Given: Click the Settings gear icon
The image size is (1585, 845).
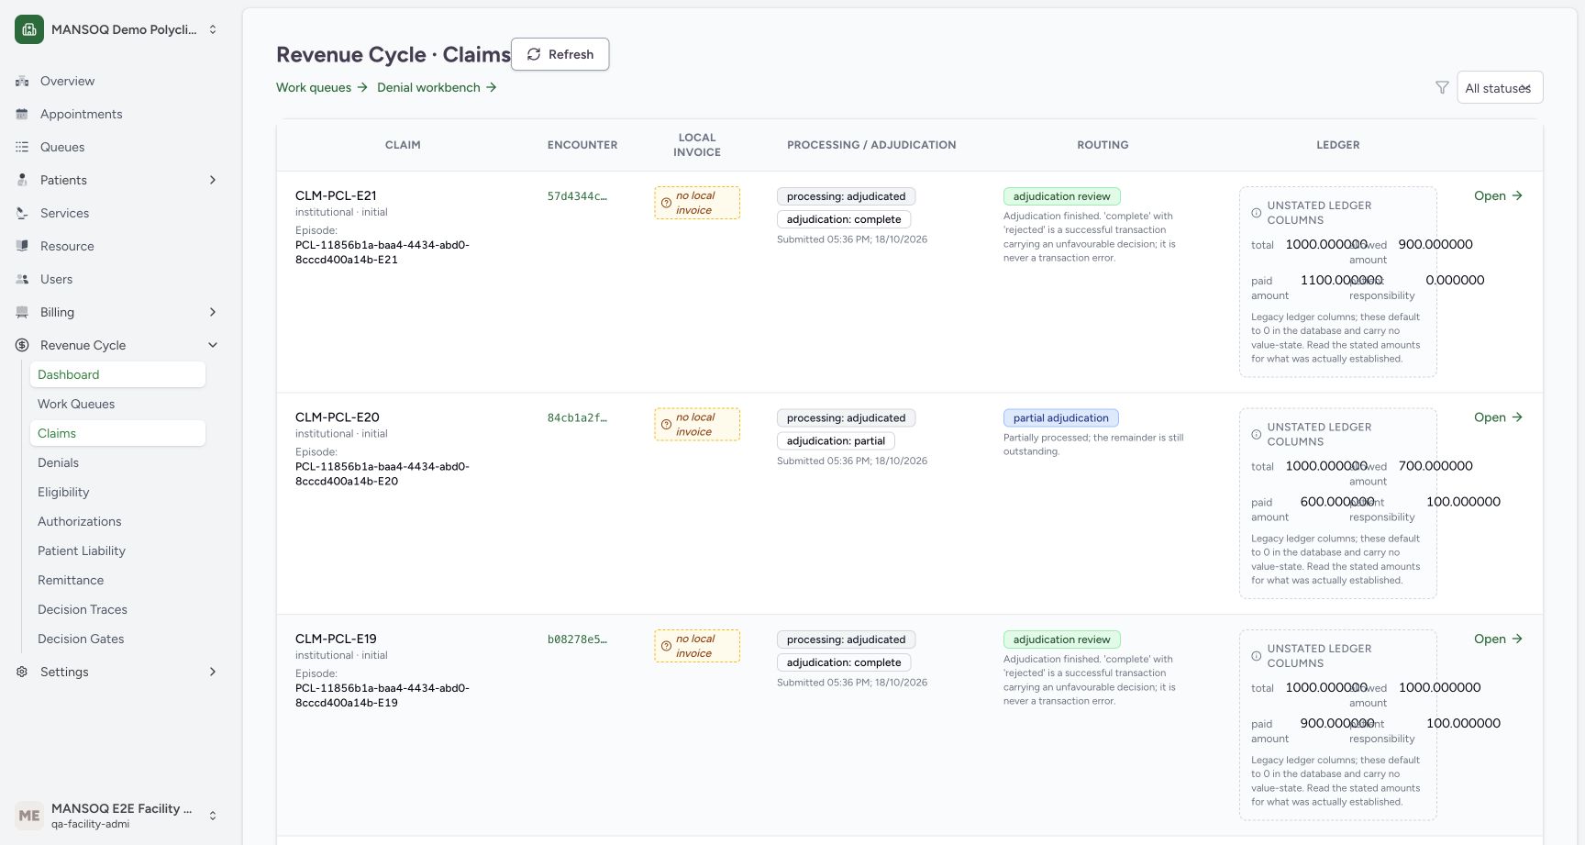Looking at the screenshot, I should coord(22,673).
